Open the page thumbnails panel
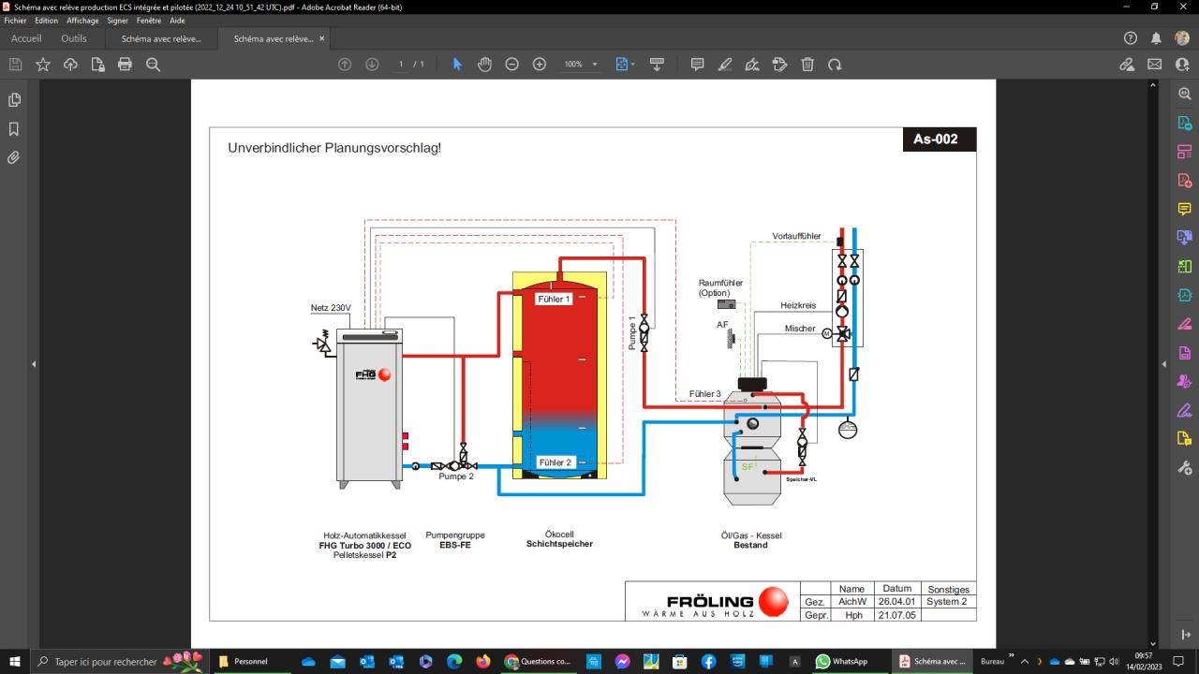This screenshot has width=1199, height=674. [14, 100]
